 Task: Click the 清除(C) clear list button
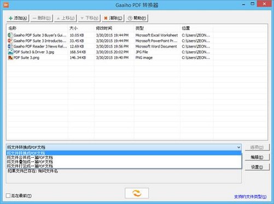pyautogui.click(x=113, y=18)
